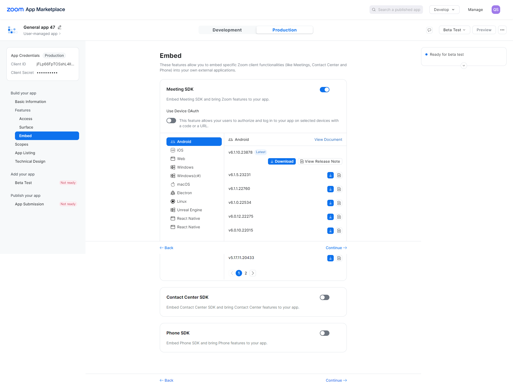Open release note for v5.17.11.20433

point(339,258)
